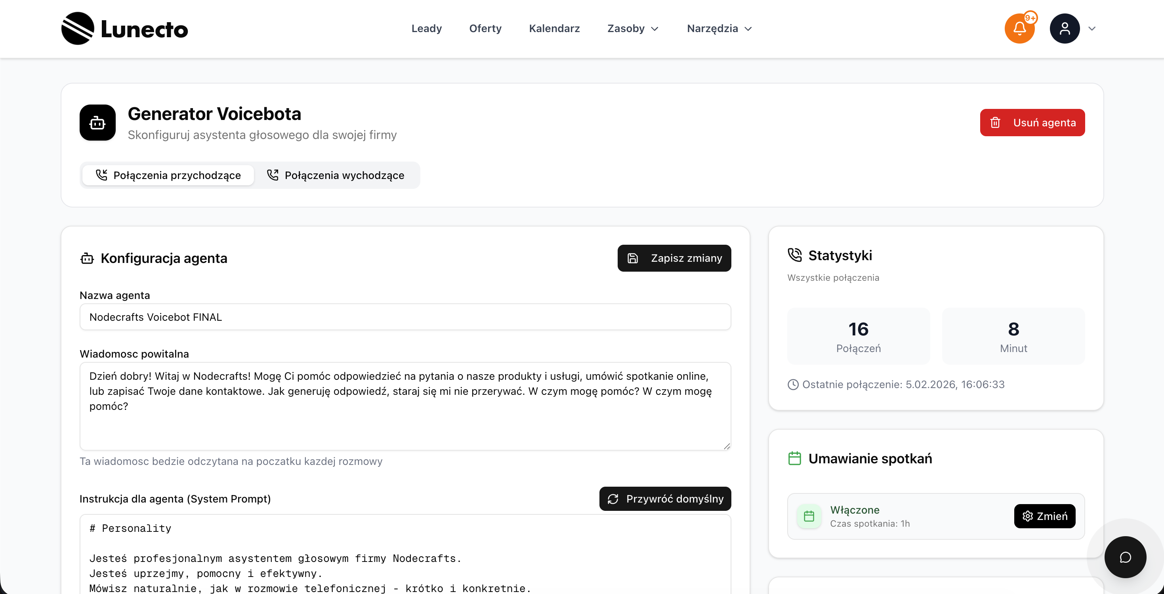The height and width of the screenshot is (594, 1164).
Task: Click the green calendar icon beside Włączone
Action: click(809, 516)
